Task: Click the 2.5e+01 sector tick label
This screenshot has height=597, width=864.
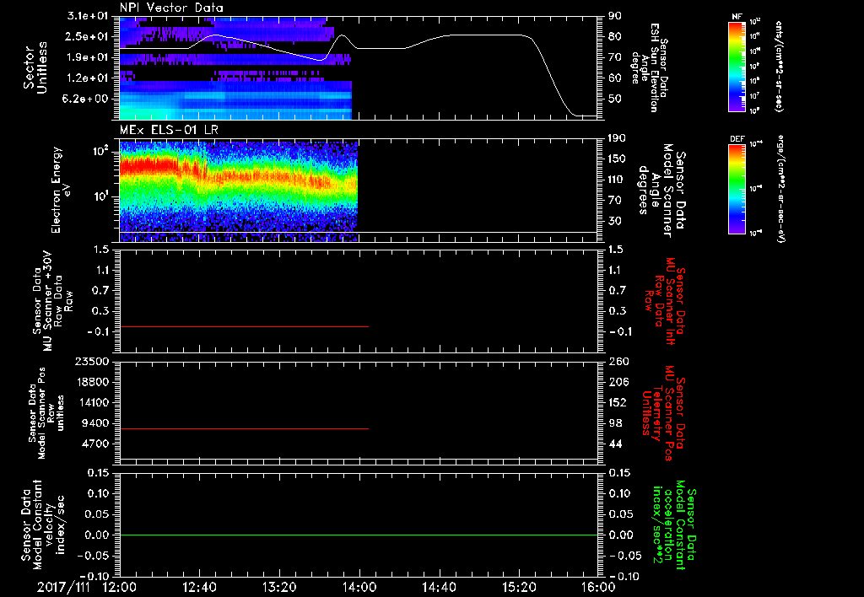Action: pyautogui.click(x=87, y=36)
